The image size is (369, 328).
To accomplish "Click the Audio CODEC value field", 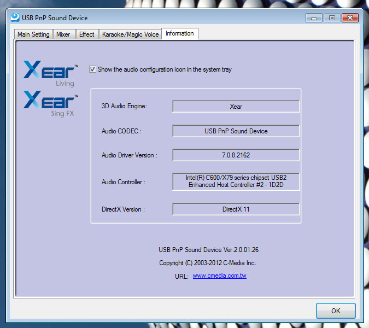I will pos(236,131).
